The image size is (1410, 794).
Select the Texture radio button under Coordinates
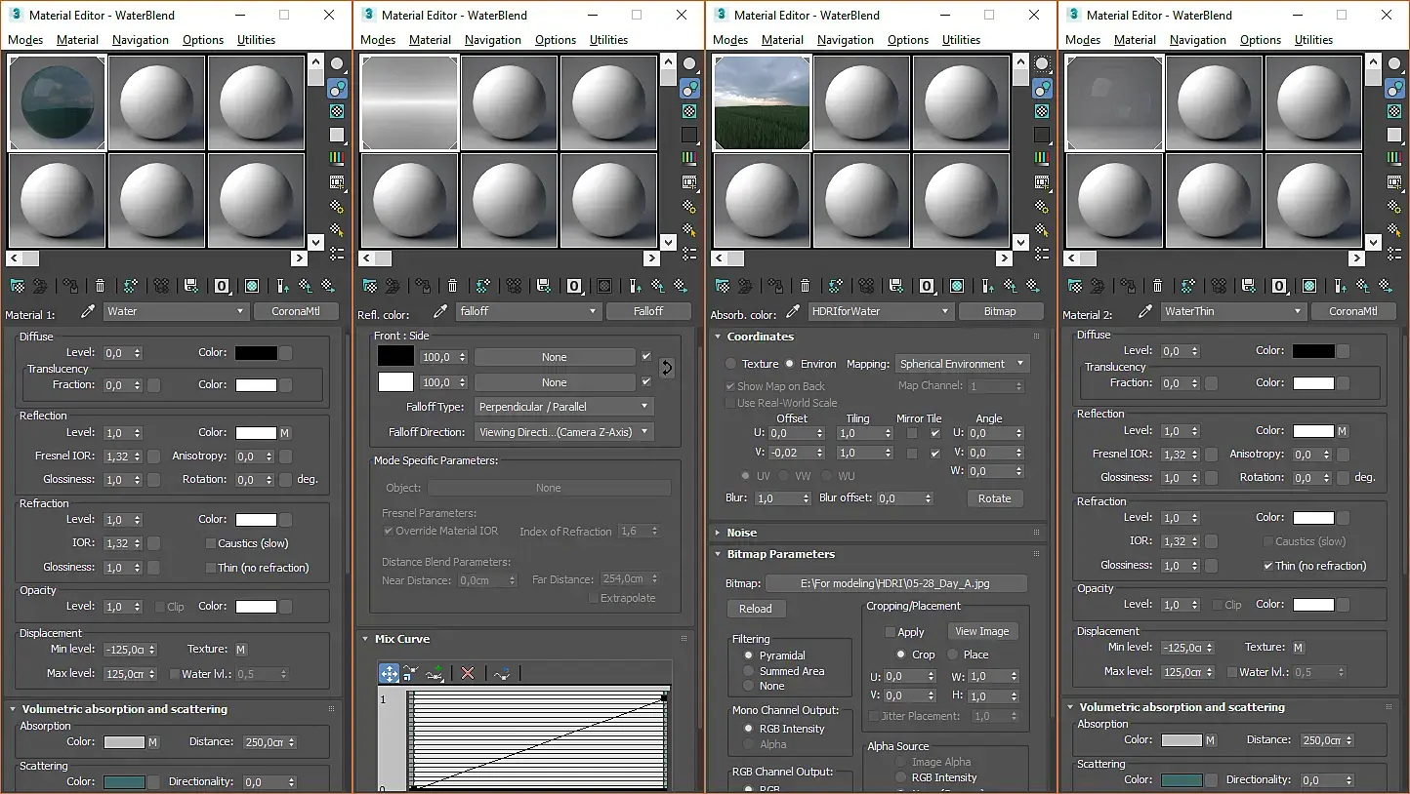tap(730, 364)
